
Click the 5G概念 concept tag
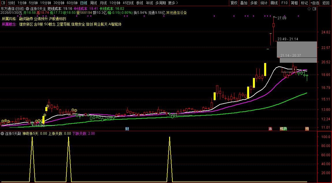click(x=50, y=24)
